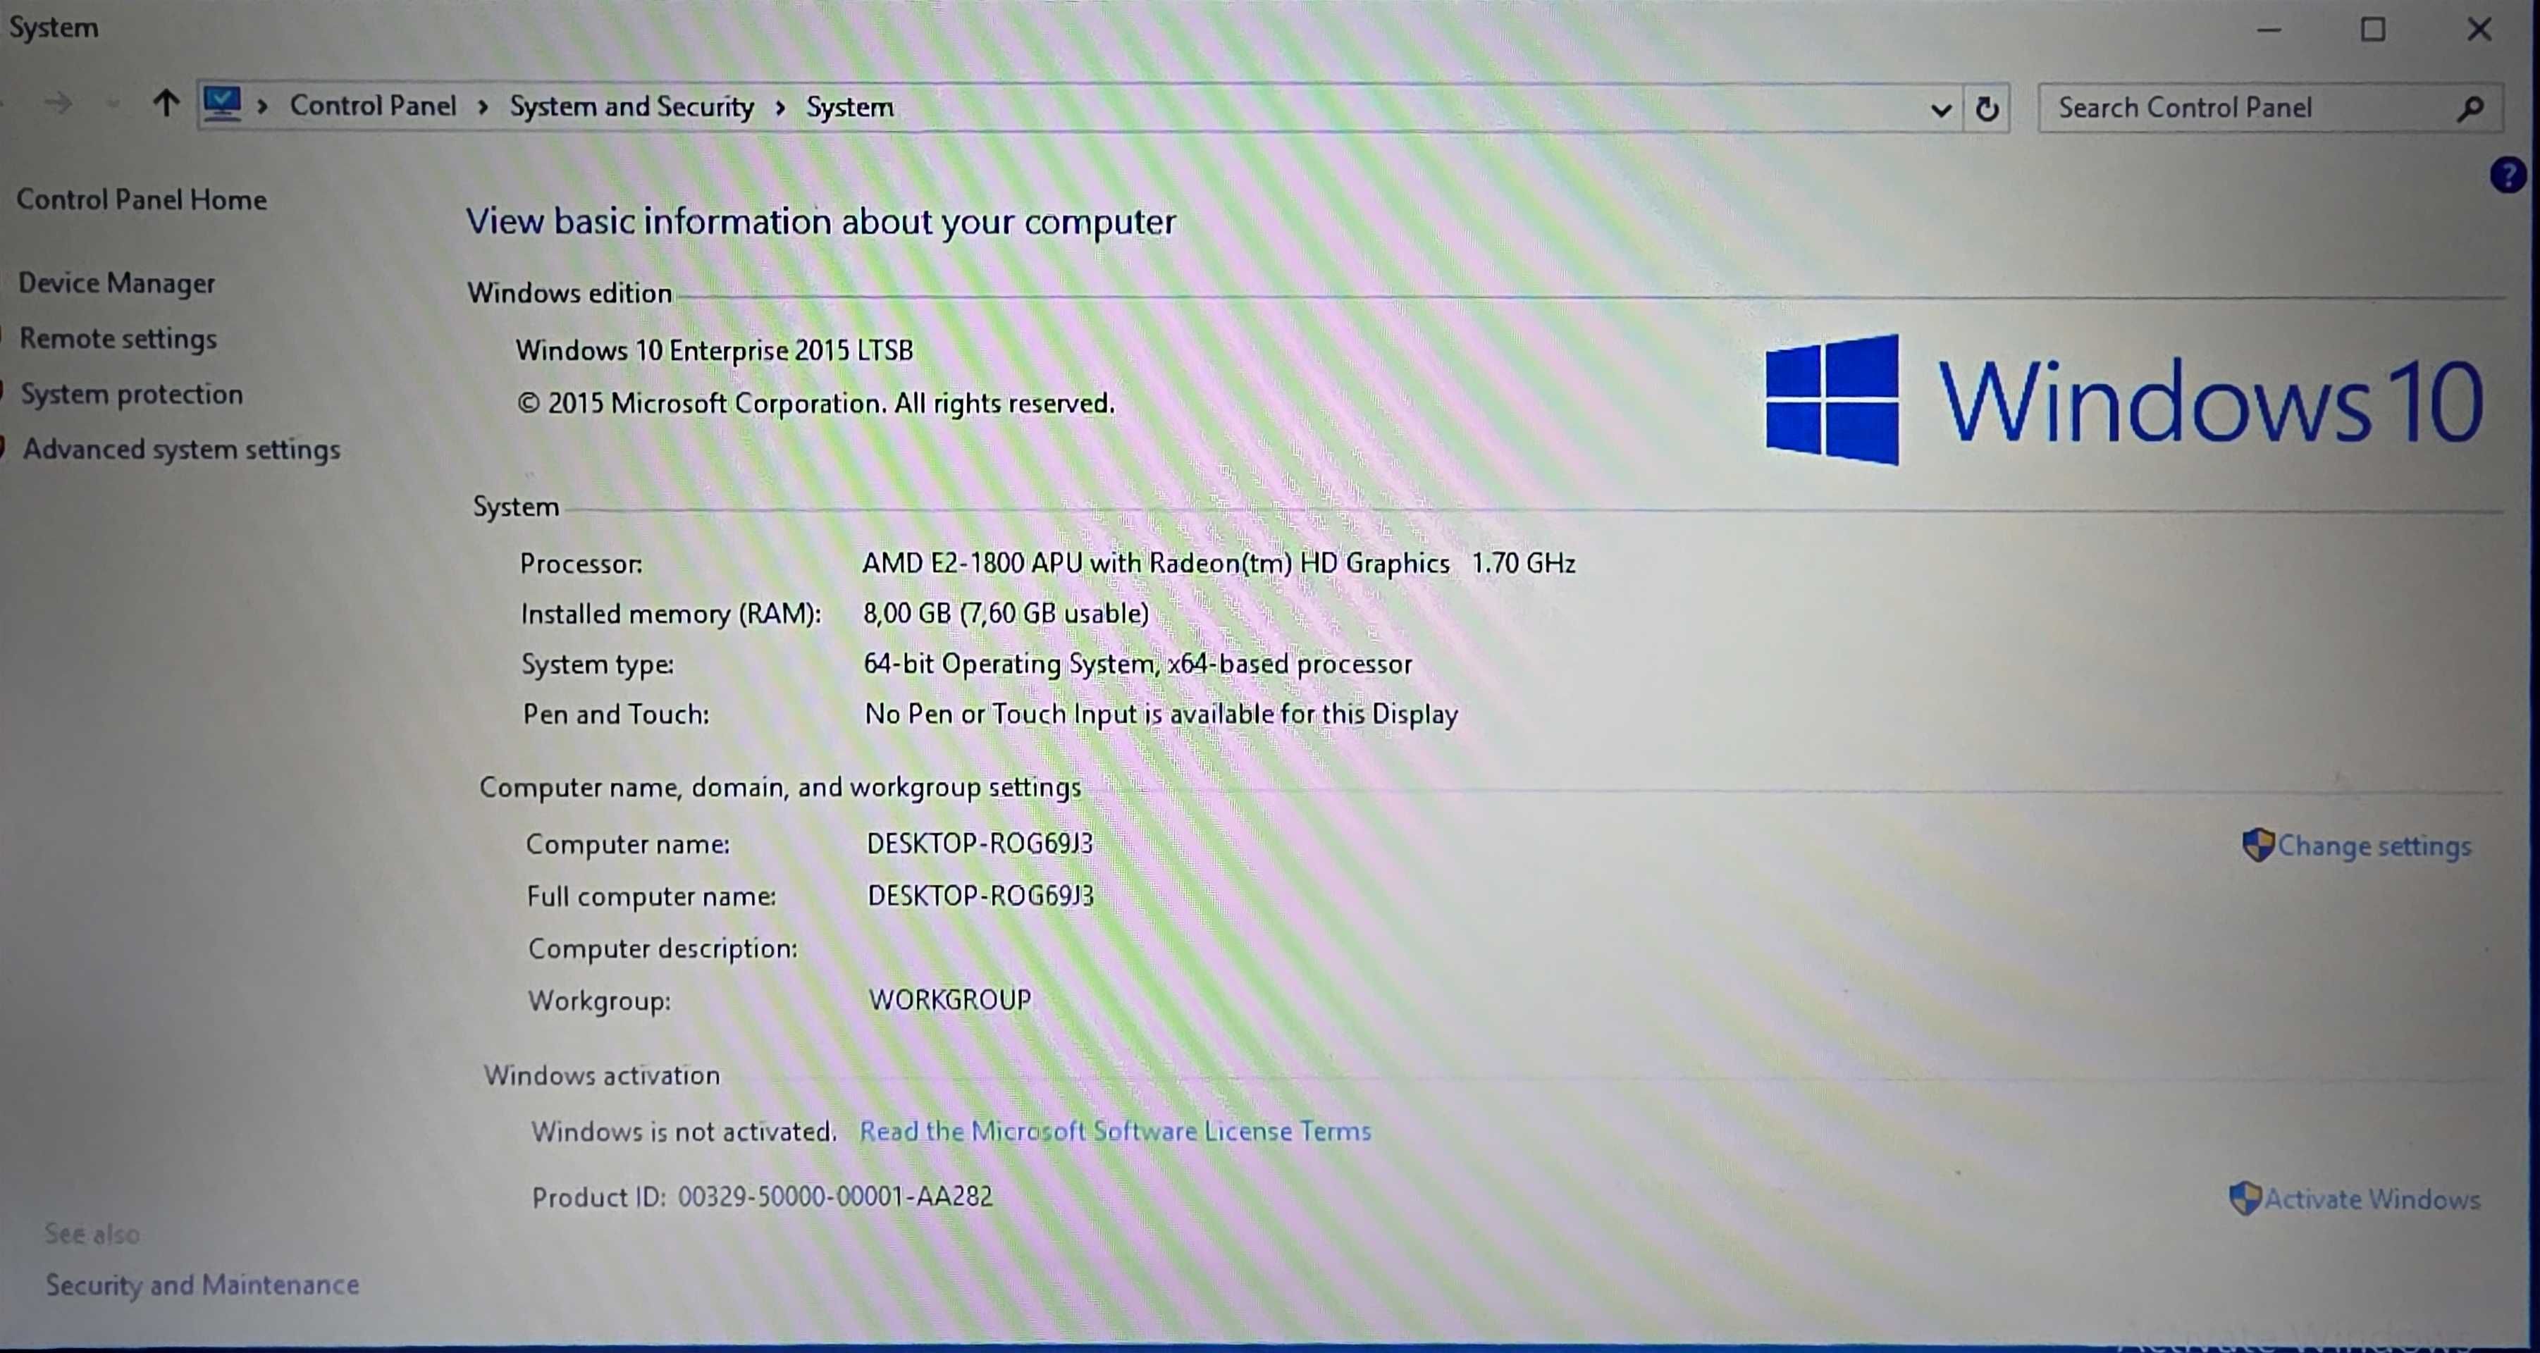Open Control Panel Home
Image resolution: width=2540 pixels, height=1353 pixels.
coord(142,199)
